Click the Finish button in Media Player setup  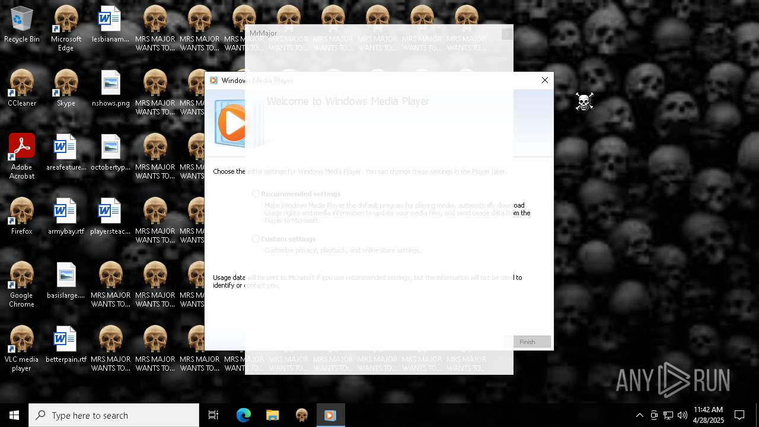[527, 342]
